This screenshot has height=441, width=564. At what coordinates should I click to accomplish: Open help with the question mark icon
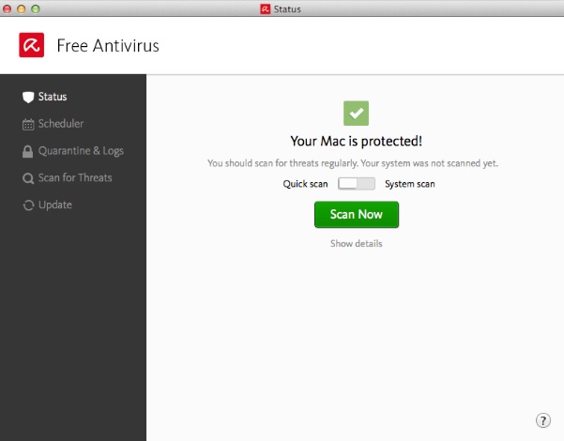click(x=543, y=420)
